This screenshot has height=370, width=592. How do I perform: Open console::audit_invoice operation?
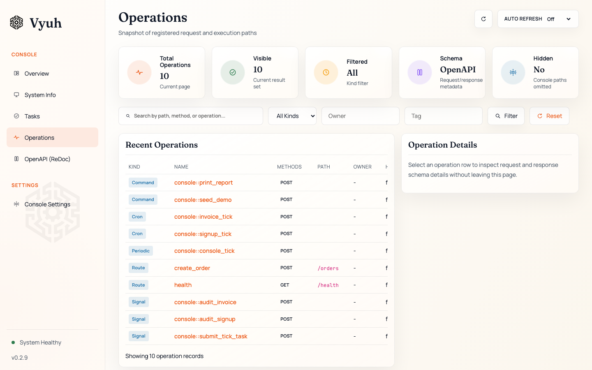pyautogui.click(x=205, y=302)
